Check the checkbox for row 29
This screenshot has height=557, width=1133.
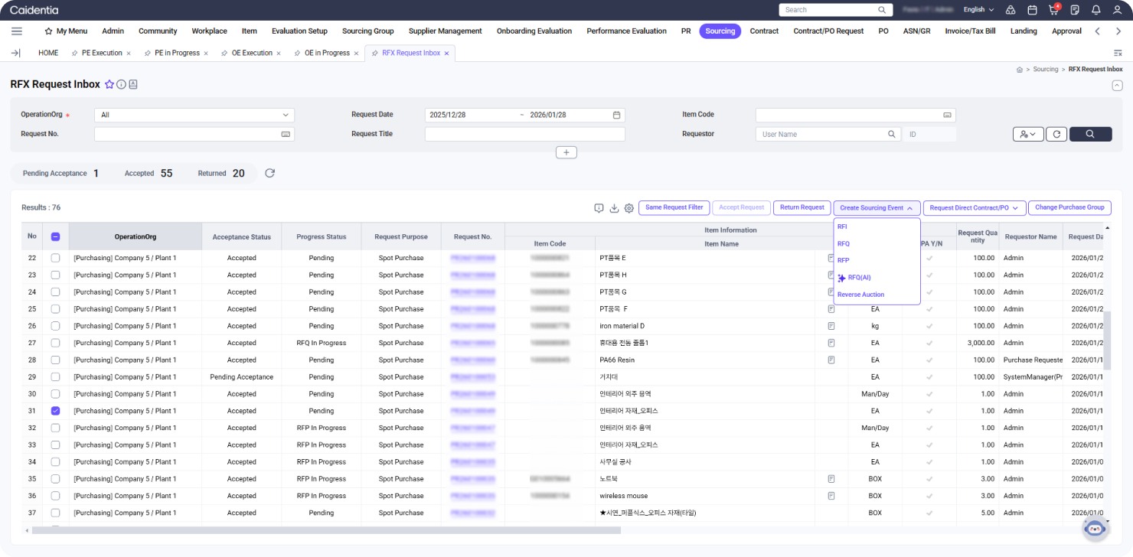click(x=55, y=377)
